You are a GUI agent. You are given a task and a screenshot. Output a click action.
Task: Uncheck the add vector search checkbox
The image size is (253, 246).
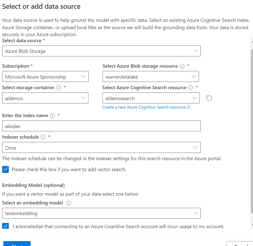click(x=5, y=170)
